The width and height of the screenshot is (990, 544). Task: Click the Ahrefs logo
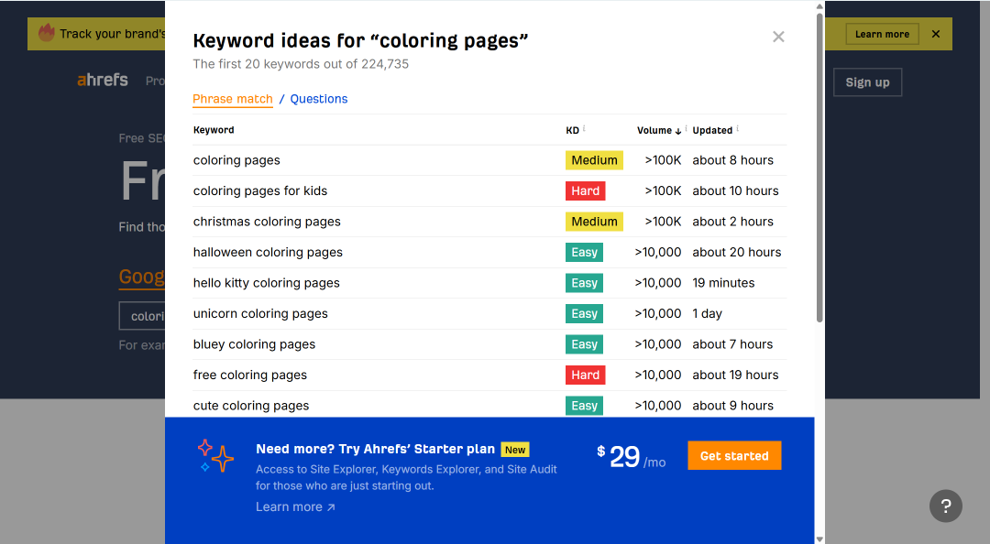103,81
